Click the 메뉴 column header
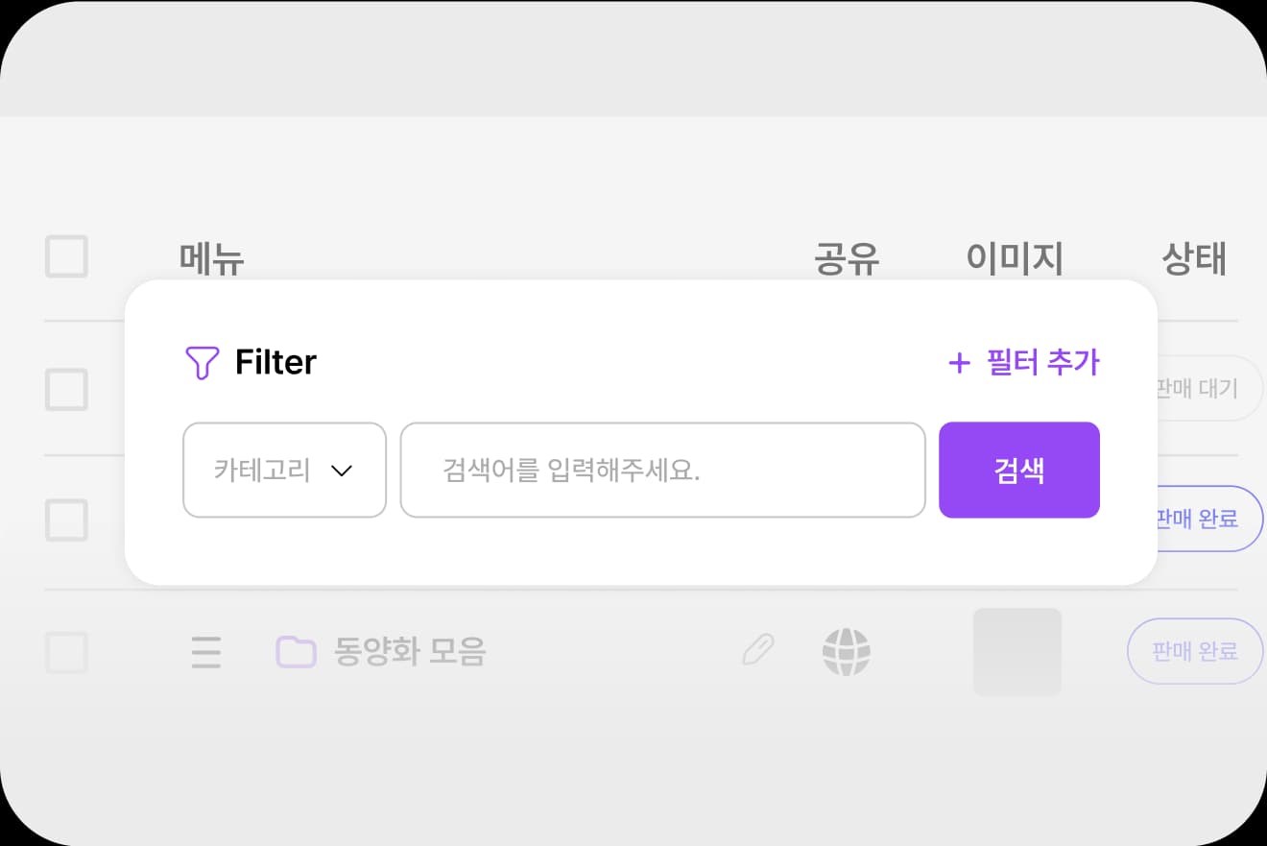This screenshot has width=1267, height=846. tap(212, 258)
